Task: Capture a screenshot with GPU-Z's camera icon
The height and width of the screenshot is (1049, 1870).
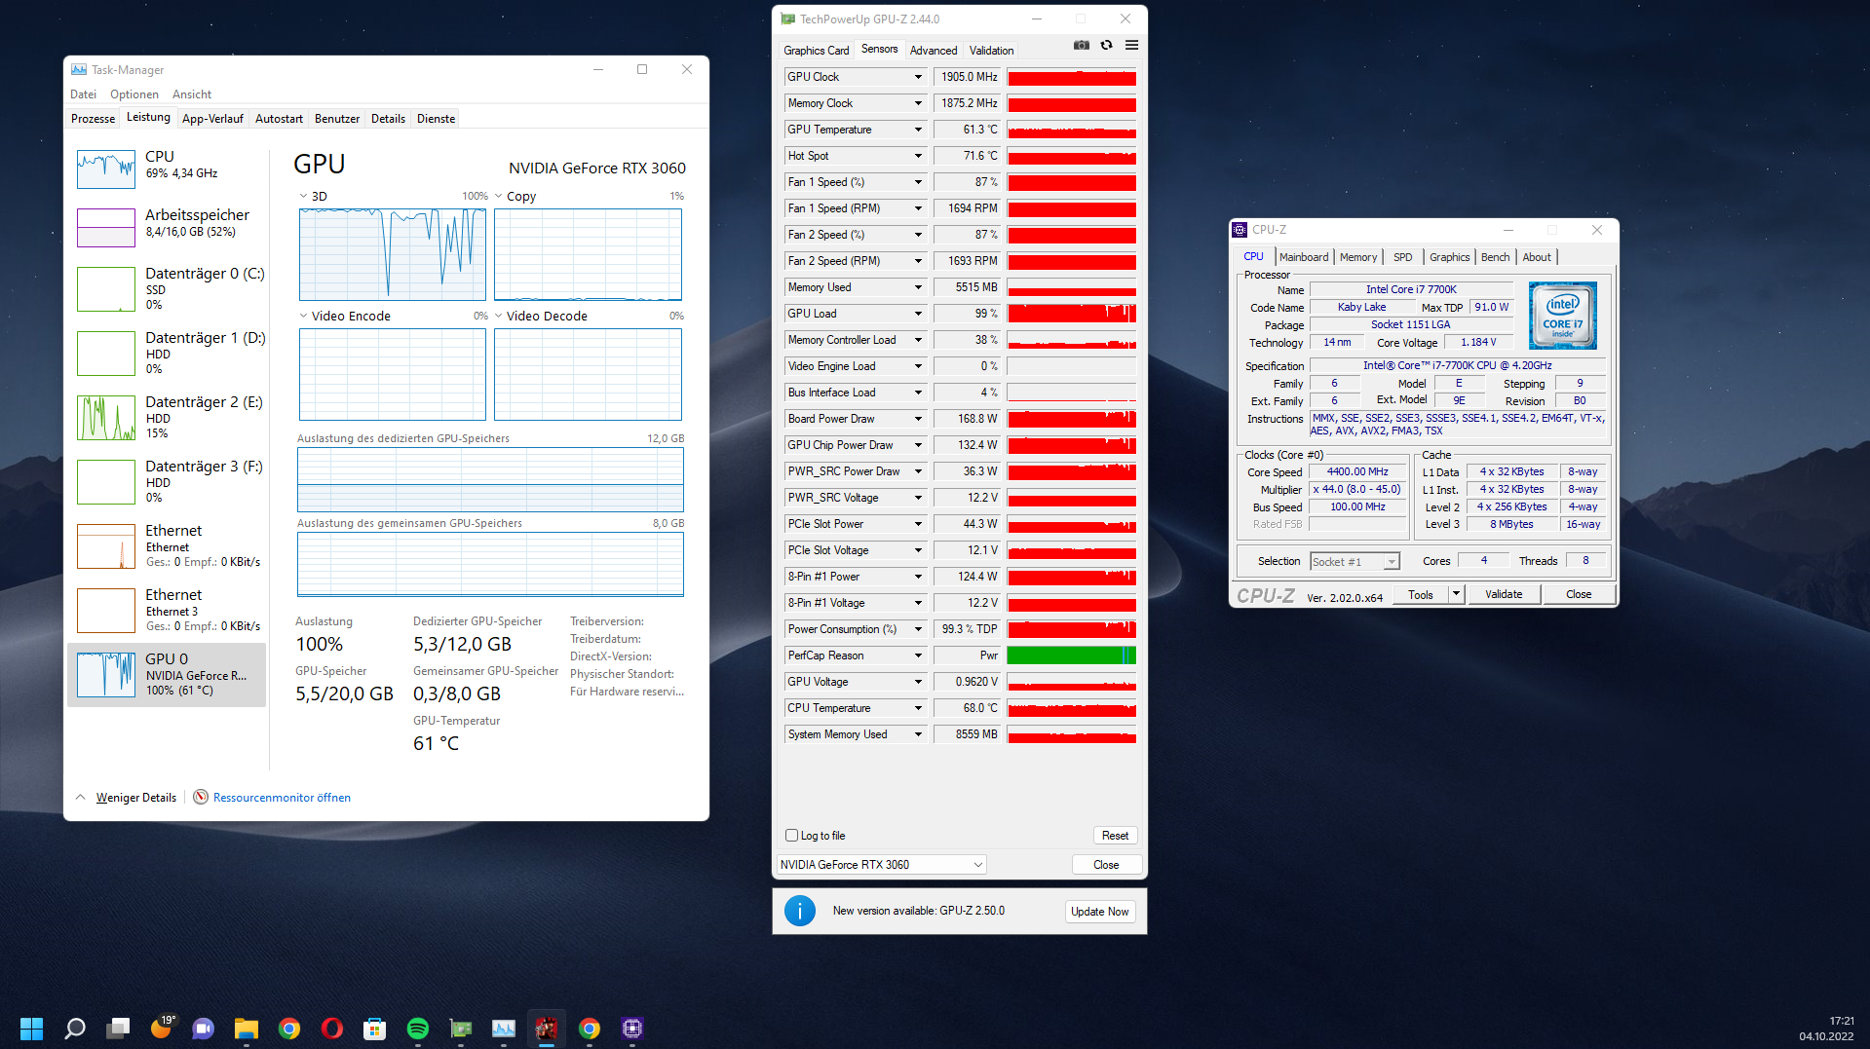Action: pyautogui.click(x=1081, y=45)
